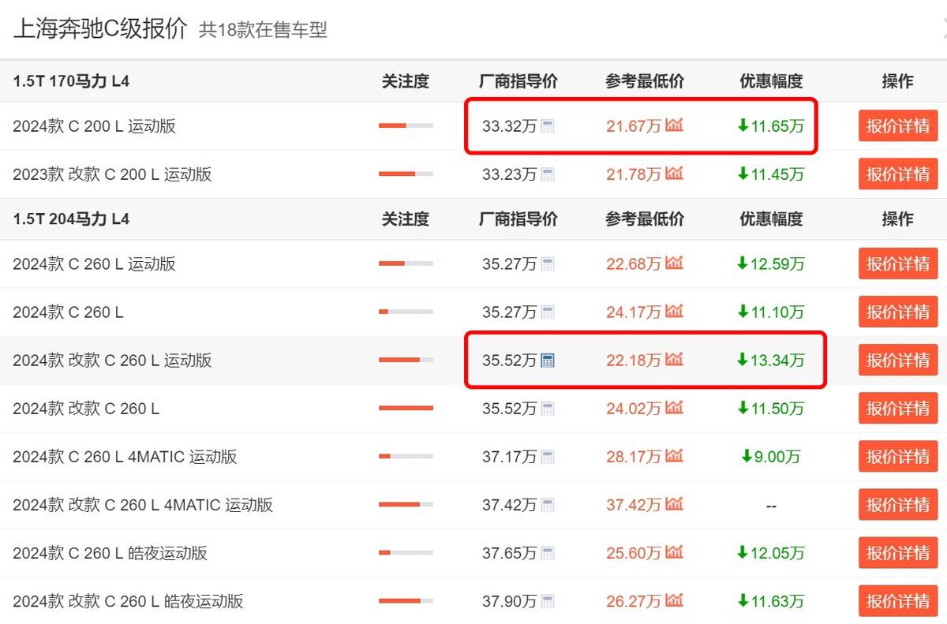Click the 关注度 bar in the 24.02万 row
The height and width of the screenshot is (624, 947).
(406, 409)
